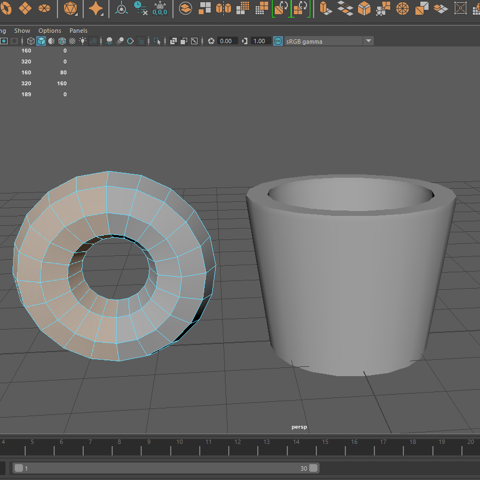The width and height of the screenshot is (480, 480).
Task: Click the mirror geometry icon
Action: (x=224, y=8)
